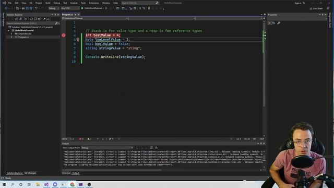Open the Test menu
Screen dimensions: 334x188
coord(65,3)
